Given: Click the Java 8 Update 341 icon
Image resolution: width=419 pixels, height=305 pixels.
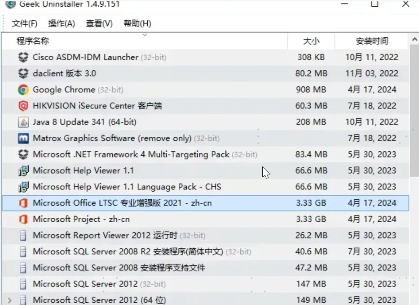Looking at the screenshot, I should [x=23, y=122].
